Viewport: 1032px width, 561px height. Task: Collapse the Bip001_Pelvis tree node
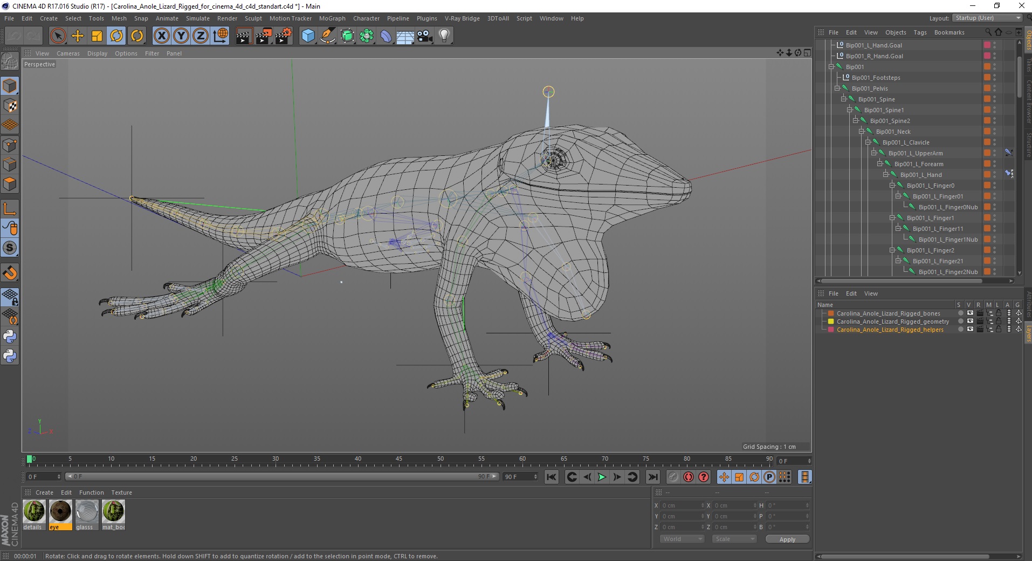coord(837,88)
